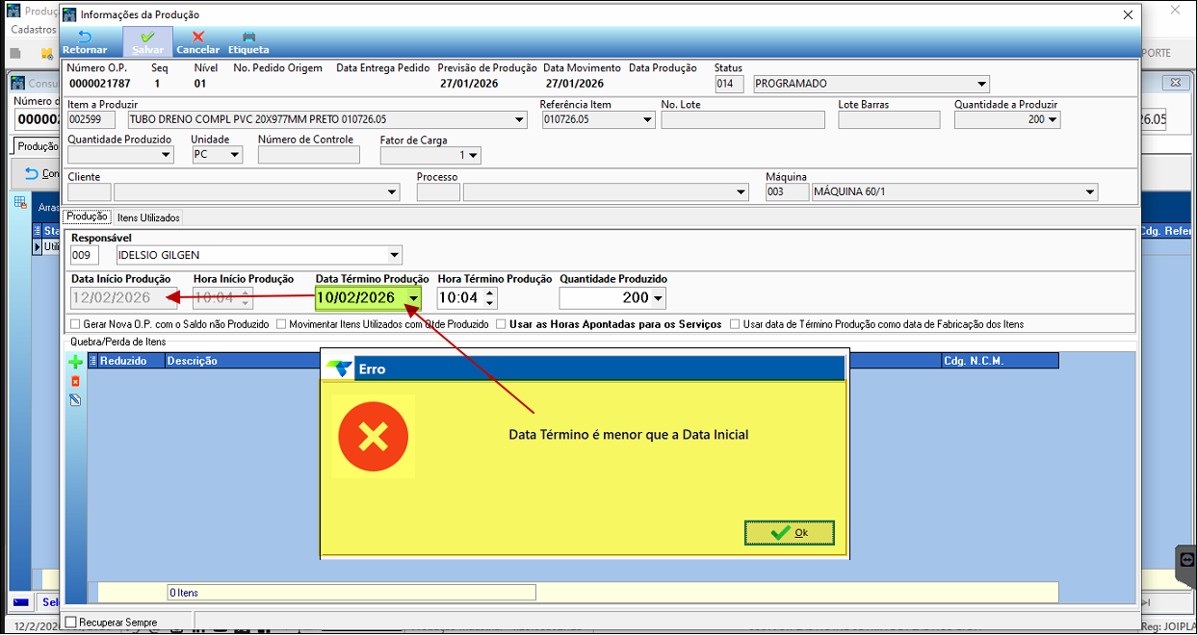Switch to Itens Utilizados tab
The width and height of the screenshot is (1197, 635).
tap(148, 218)
